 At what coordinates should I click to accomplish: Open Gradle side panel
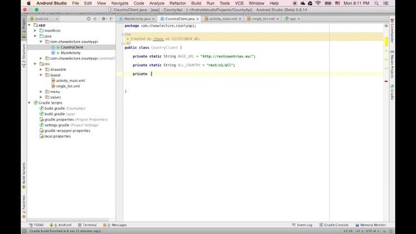click(392, 92)
